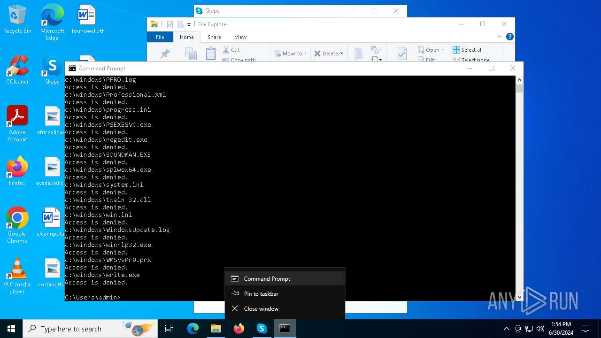Switch to the Share ribbon tab
The image size is (601, 338).
(x=214, y=37)
